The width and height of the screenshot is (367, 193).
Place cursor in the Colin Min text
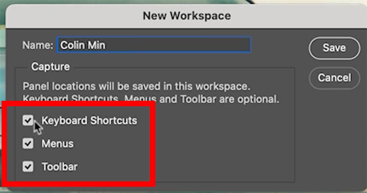coord(83,45)
